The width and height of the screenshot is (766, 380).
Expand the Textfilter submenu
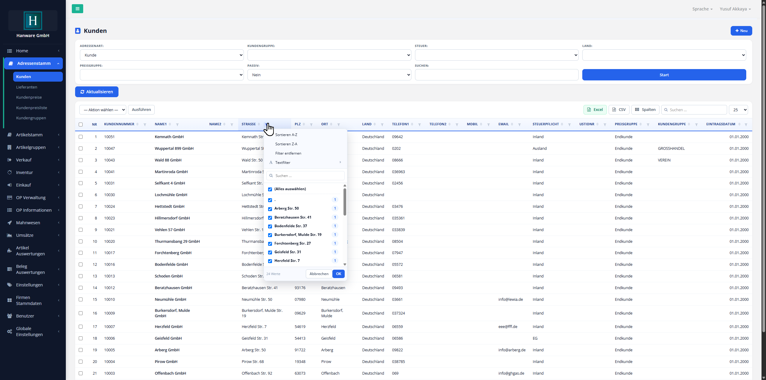coord(305,163)
